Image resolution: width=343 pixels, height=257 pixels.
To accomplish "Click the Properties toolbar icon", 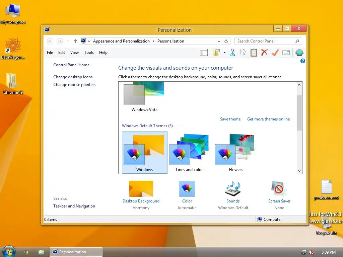I will 286,53.
